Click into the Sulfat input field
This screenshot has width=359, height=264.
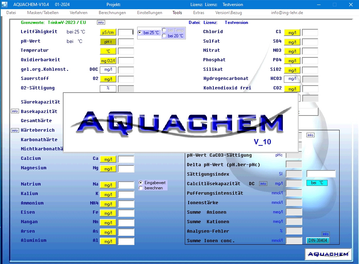(x=310, y=42)
